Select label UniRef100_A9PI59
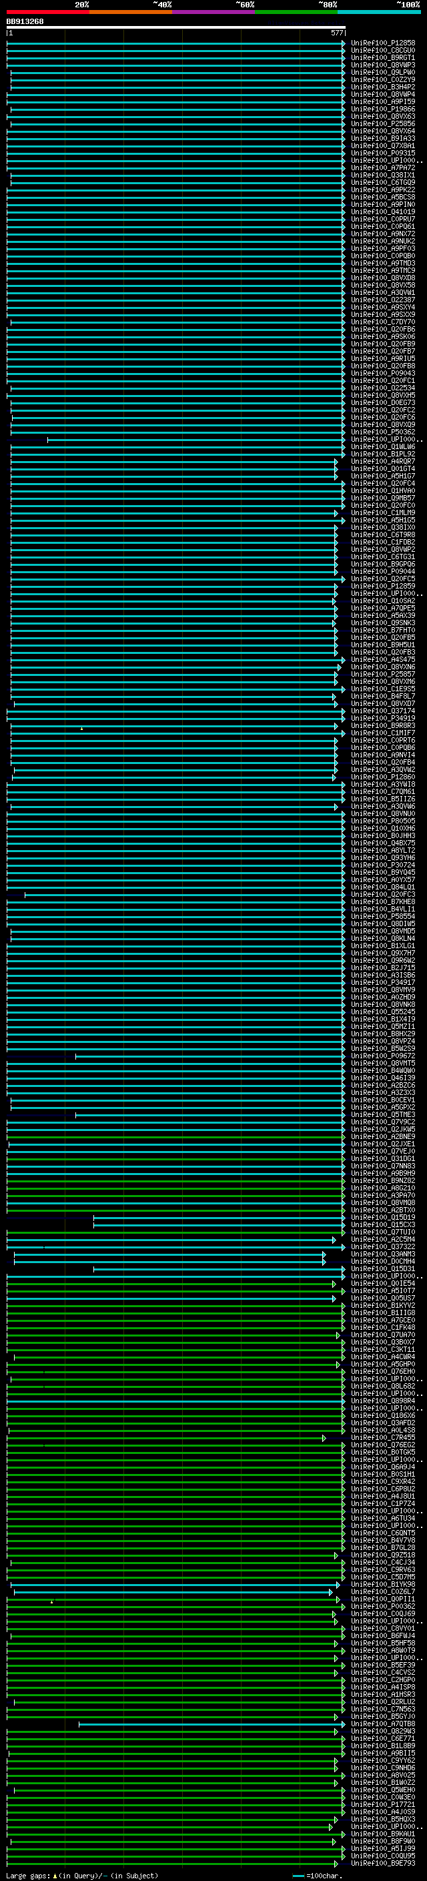The width and height of the screenshot is (427, 1881). [383, 101]
